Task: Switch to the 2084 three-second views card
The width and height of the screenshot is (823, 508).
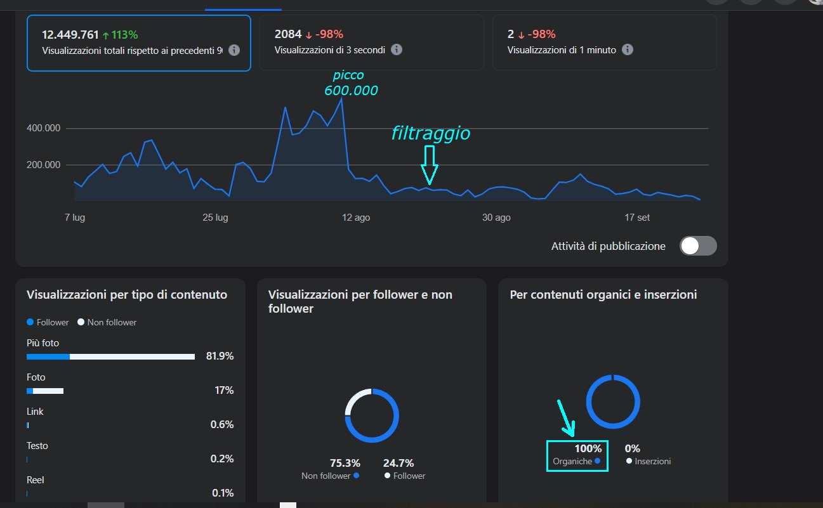Action: [x=372, y=42]
